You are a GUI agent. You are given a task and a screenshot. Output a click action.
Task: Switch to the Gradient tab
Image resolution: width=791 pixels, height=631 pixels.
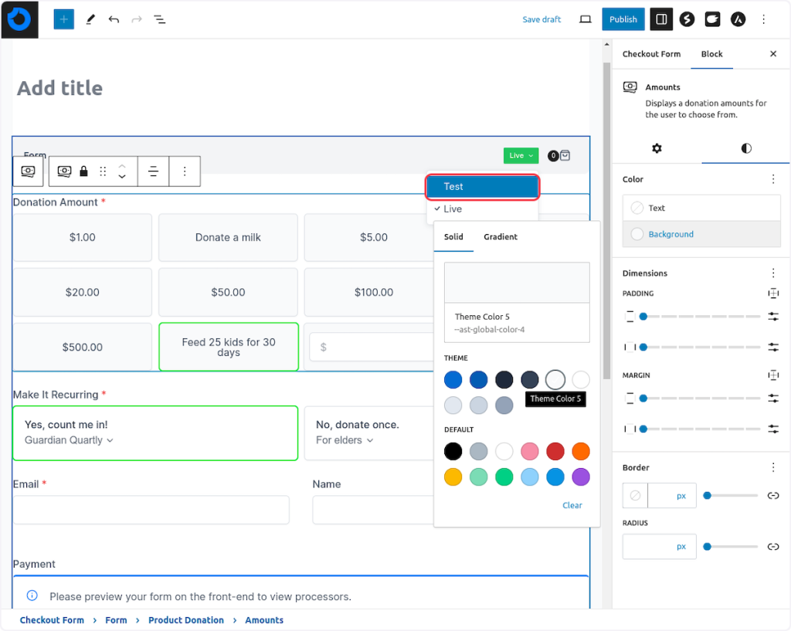[x=501, y=237]
